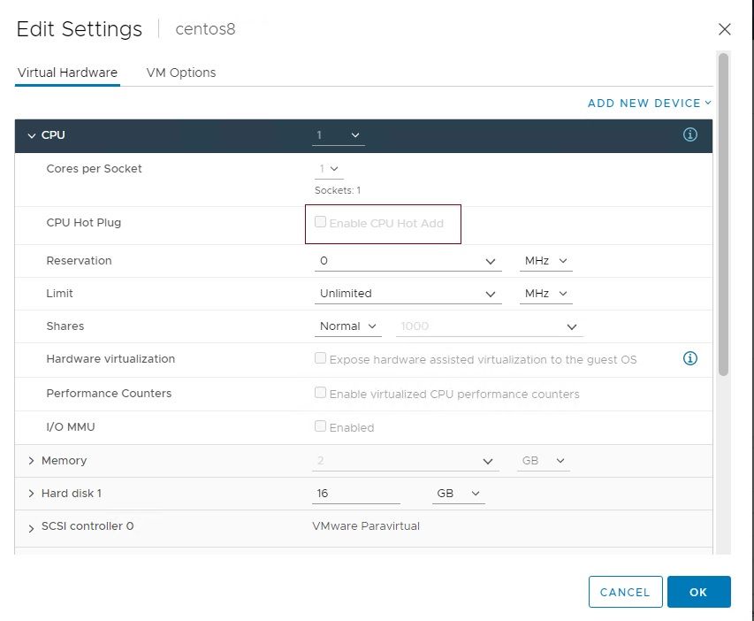The height and width of the screenshot is (621, 754).
Task: Toggle the I/O MMU Enabled checkbox
Action: [320, 426]
